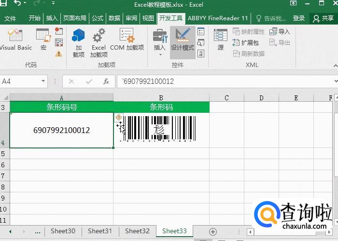Click the View Code icon
Image resolution: width=338 pixels, height=241 pixels.
click(x=201, y=42)
